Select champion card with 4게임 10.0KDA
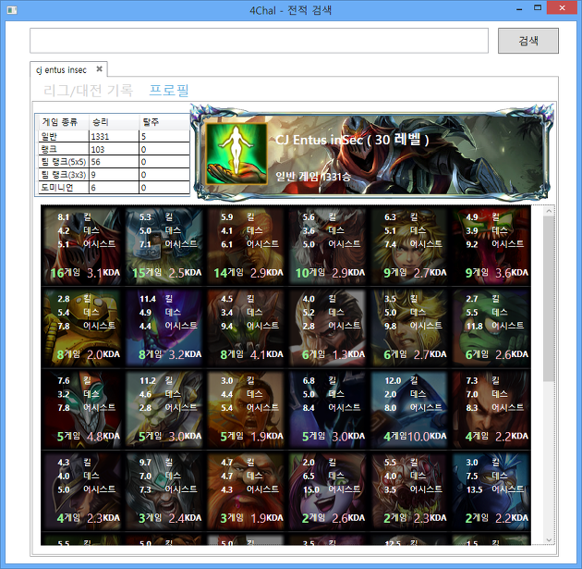This screenshot has height=569, width=582. (408, 410)
